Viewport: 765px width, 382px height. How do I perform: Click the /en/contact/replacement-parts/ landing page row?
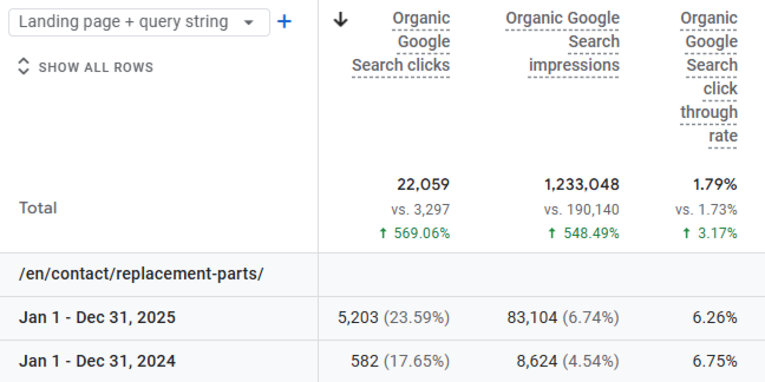click(x=141, y=274)
